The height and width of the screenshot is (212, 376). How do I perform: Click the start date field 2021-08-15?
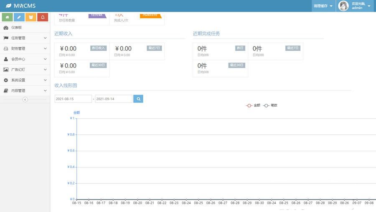(x=73, y=99)
